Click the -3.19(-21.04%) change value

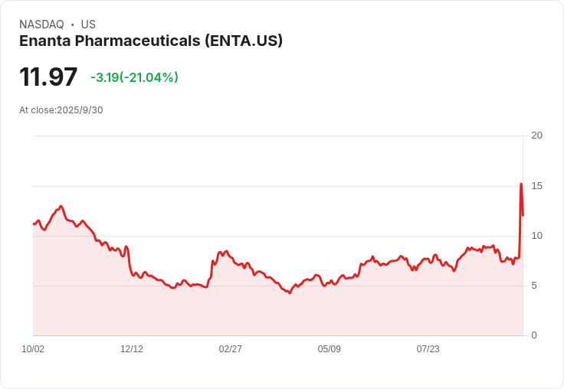[x=134, y=77]
